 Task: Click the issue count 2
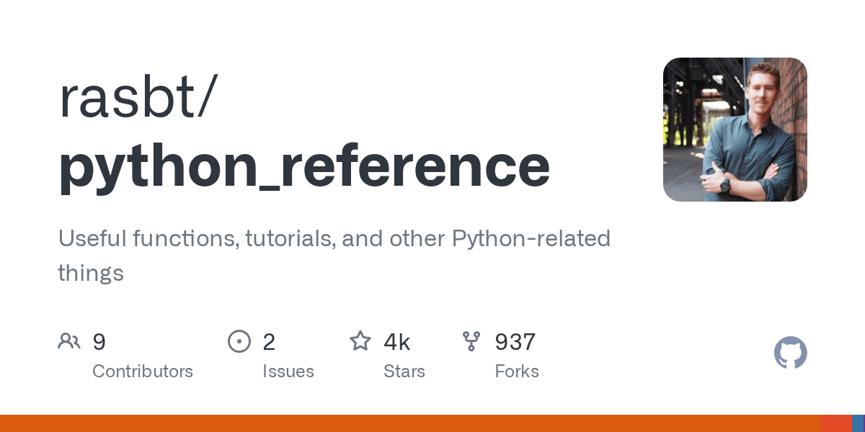269,342
